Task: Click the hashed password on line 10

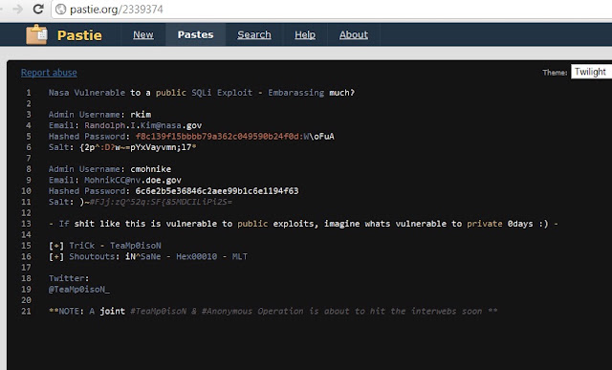Action: pyautogui.click(x=217, y=191)
